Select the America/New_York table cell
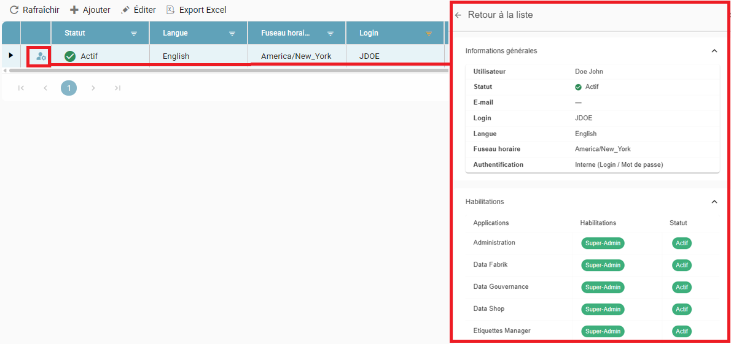731x344 pixels. click(297, 56)
